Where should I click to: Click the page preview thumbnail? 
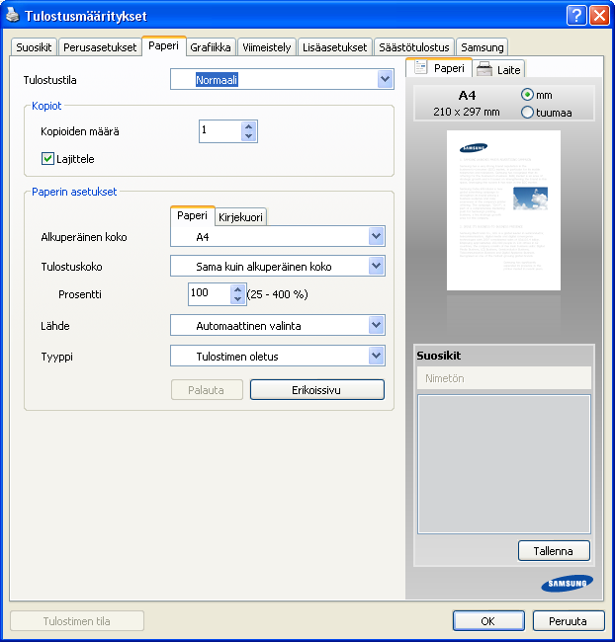pos(503,210)
